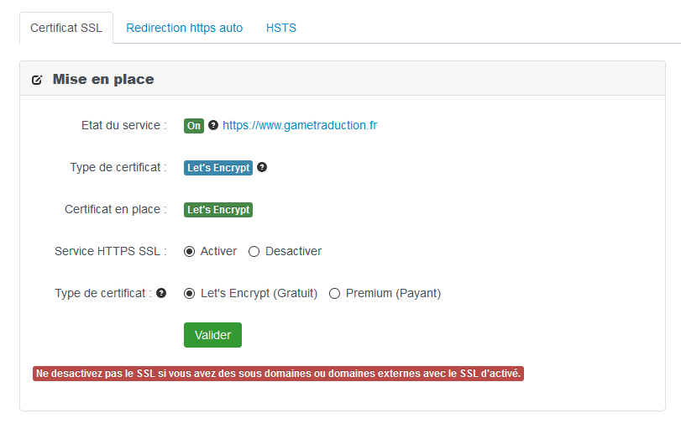681x429 pixels.
Task: Click the green Let's Encrypt badge
Action: pos(218,210)
